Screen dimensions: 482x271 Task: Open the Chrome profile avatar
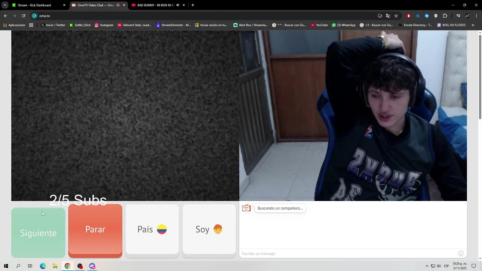click(467, 16)
